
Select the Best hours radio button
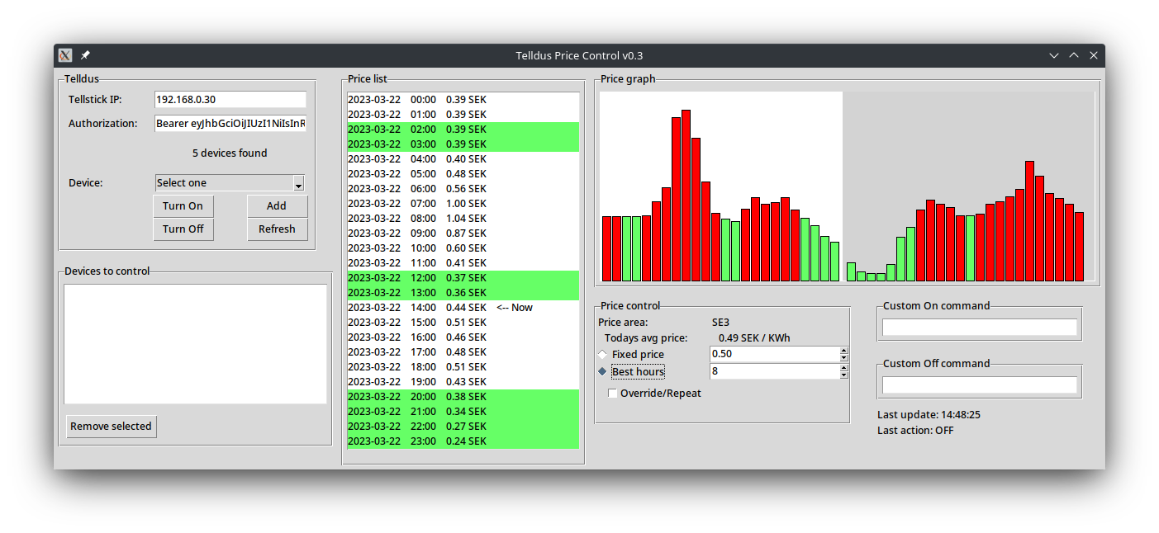tap(602, 371)
